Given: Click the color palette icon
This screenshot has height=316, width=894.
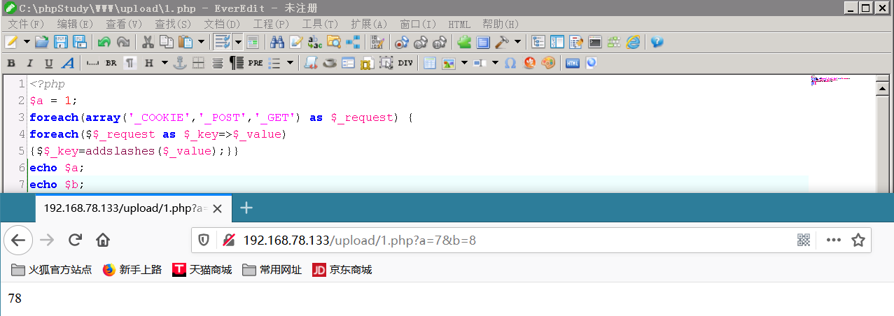Looking at the screenshot, I should (x=549, y=63).
